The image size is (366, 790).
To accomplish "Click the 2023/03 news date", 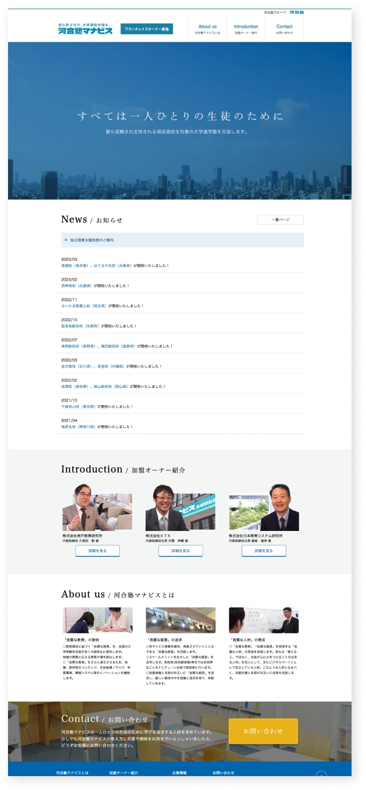I will 69,259.
